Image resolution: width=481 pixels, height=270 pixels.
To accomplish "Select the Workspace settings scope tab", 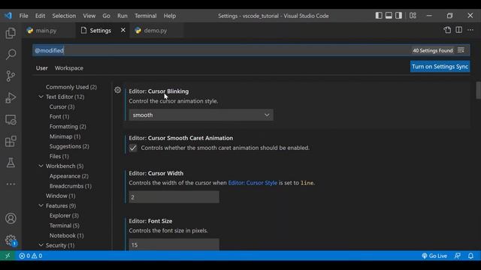I will (69, 68).
